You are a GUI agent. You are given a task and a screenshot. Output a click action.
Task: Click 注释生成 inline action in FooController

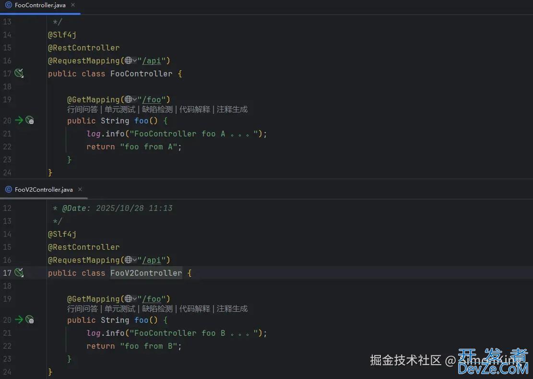point(233,109)
